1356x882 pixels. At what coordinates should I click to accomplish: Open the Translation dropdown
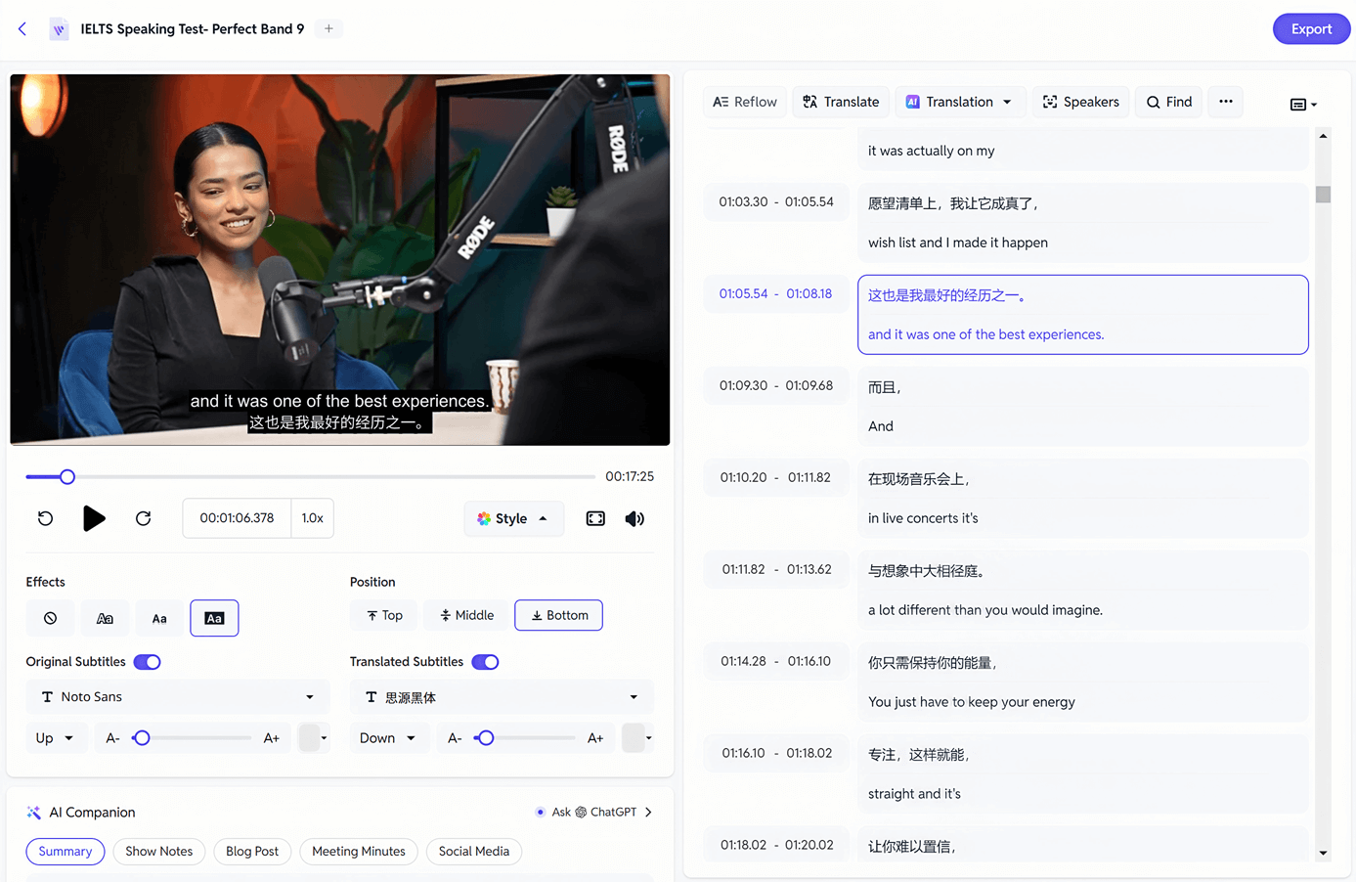point(959,102)
